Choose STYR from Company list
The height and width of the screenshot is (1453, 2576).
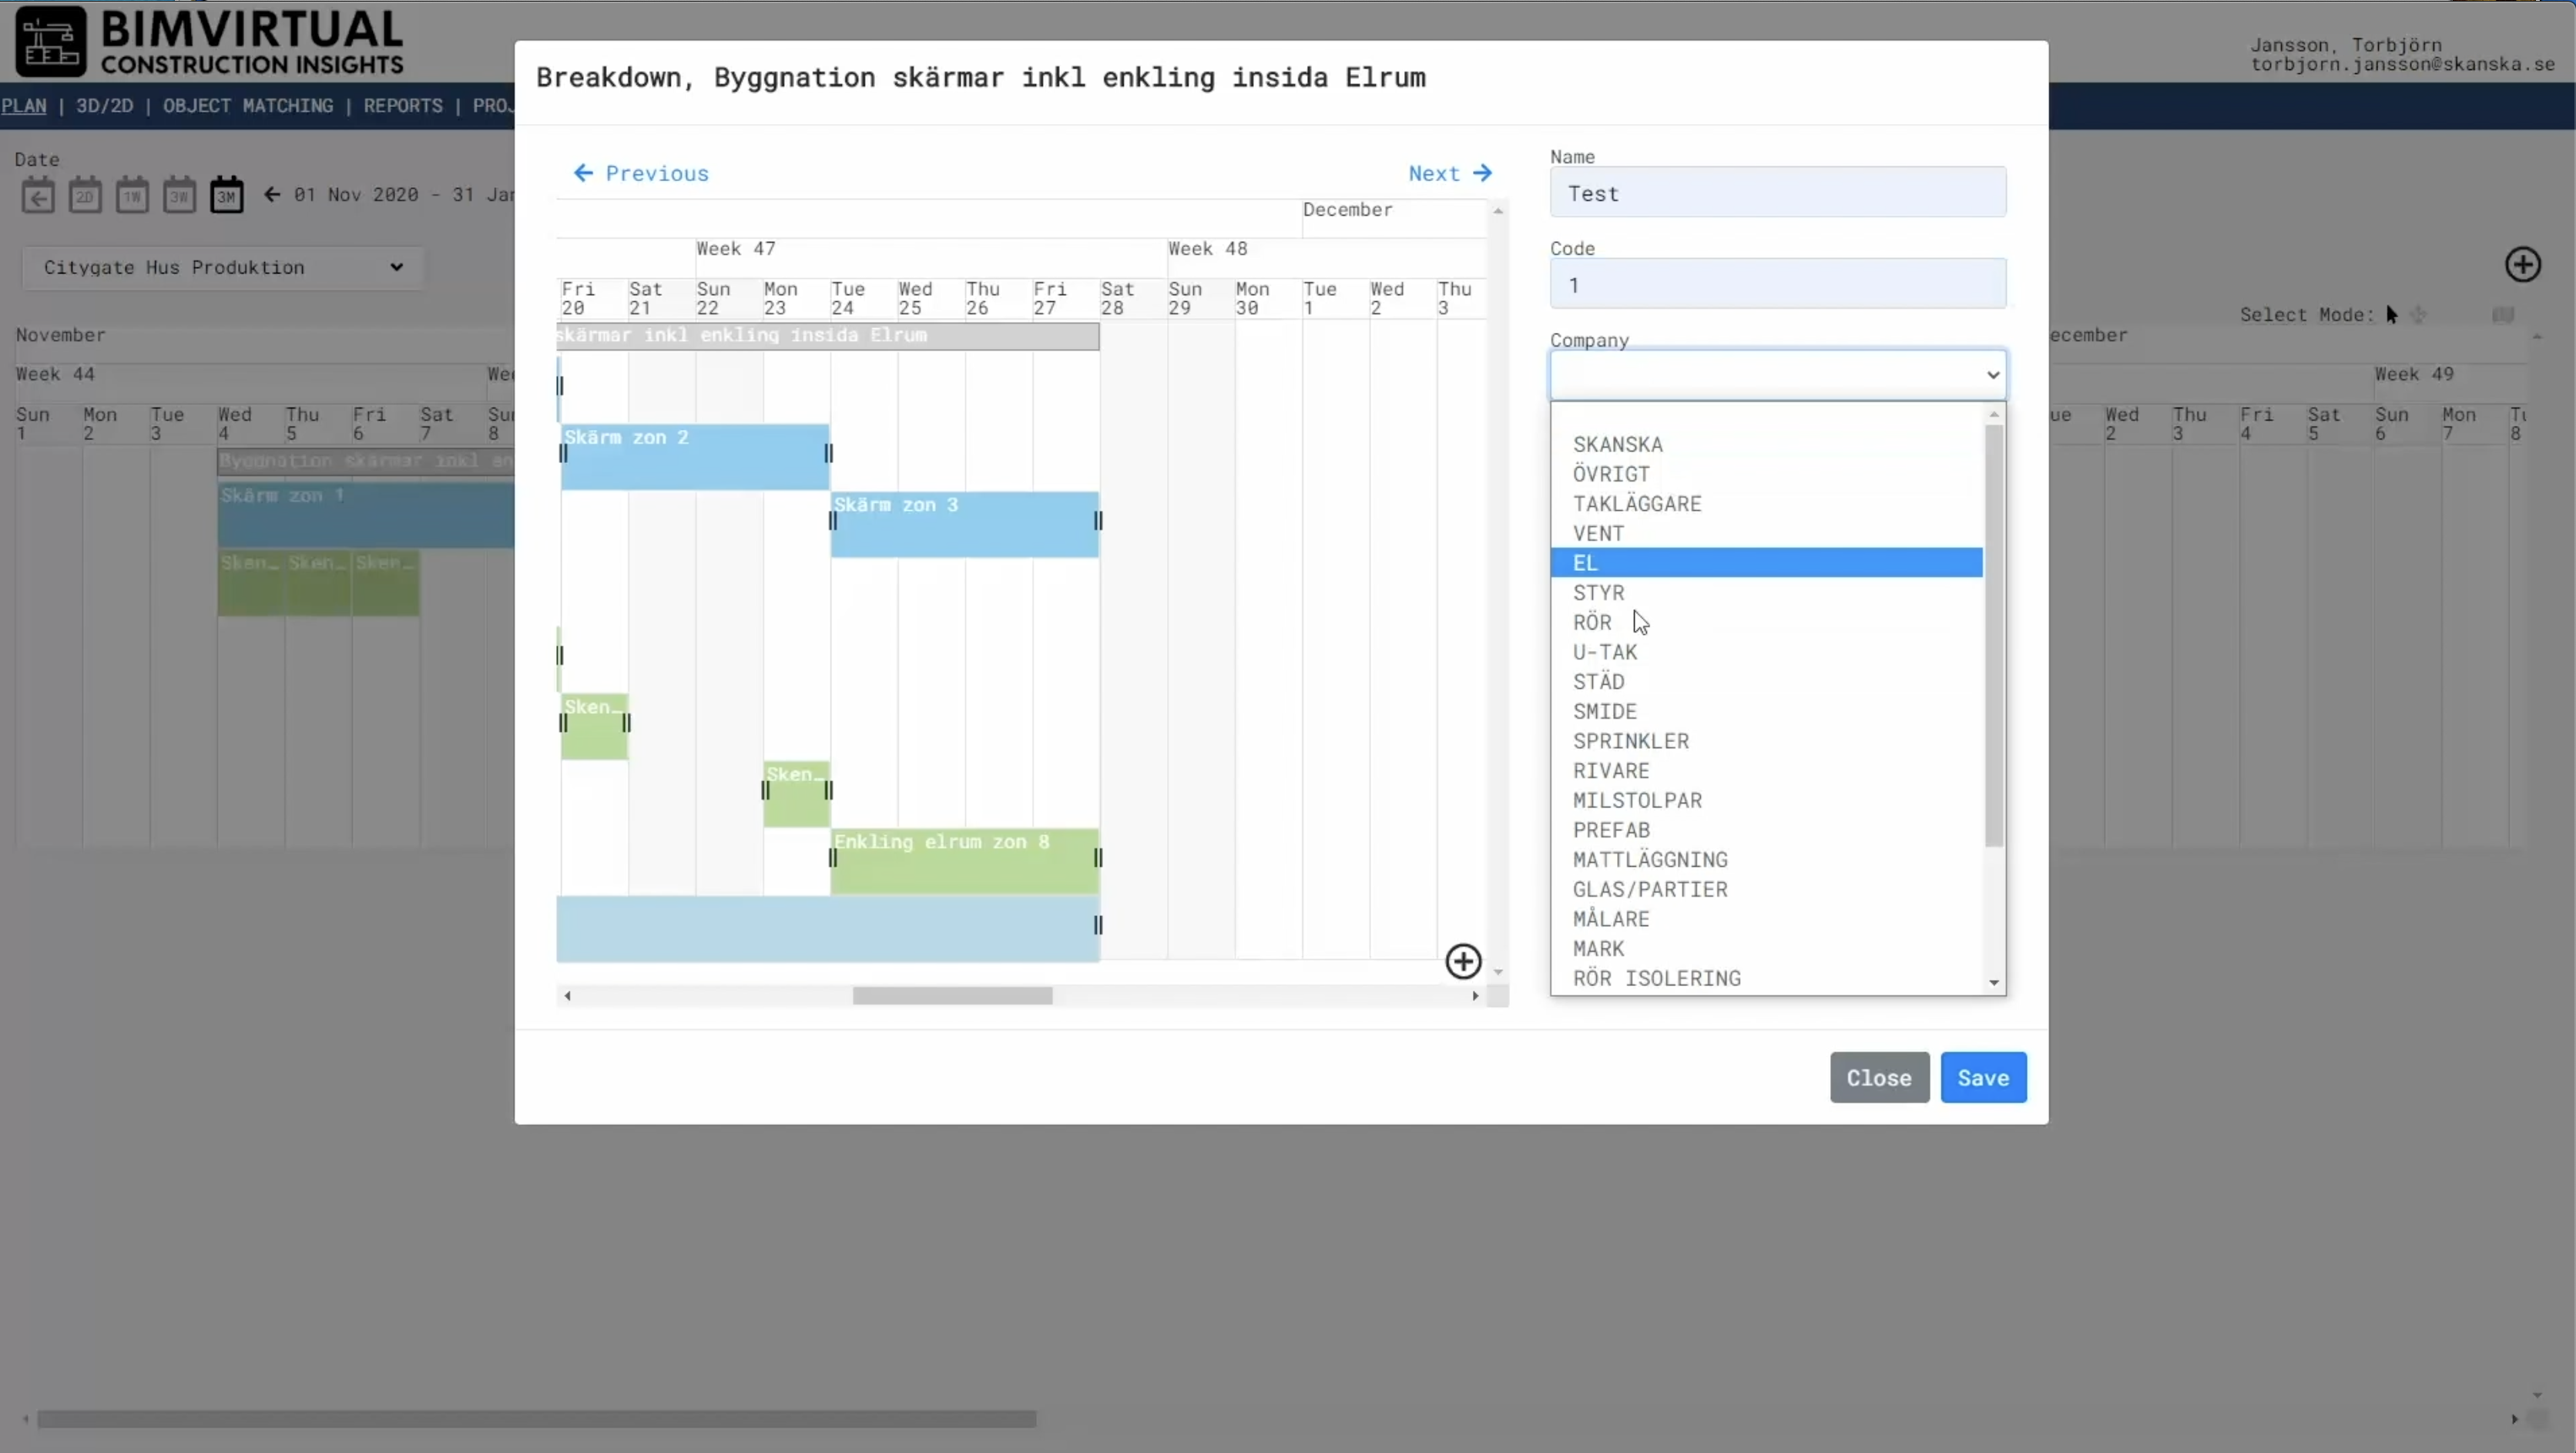click(x=1766, y=593)
